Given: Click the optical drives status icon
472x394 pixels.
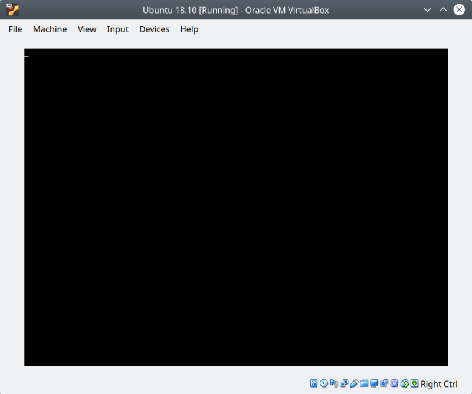Looking at the screenshot, I should [x=323, y=383].
